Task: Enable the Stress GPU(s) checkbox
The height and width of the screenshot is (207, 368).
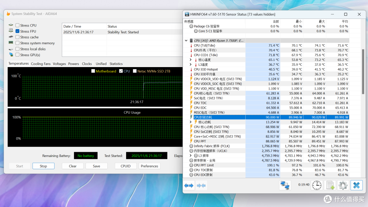Action: [x=17, y=55]
